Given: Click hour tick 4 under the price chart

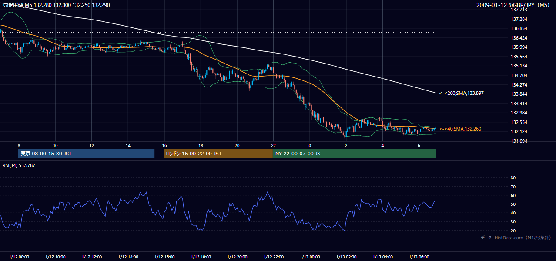Looking at the screenshot, I should [382, 145].
